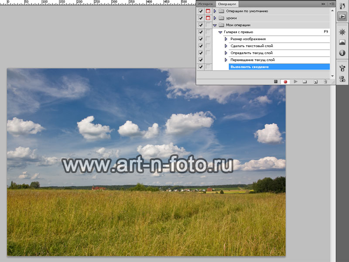
Task: Create a new action
Action: tap(315, 82)
